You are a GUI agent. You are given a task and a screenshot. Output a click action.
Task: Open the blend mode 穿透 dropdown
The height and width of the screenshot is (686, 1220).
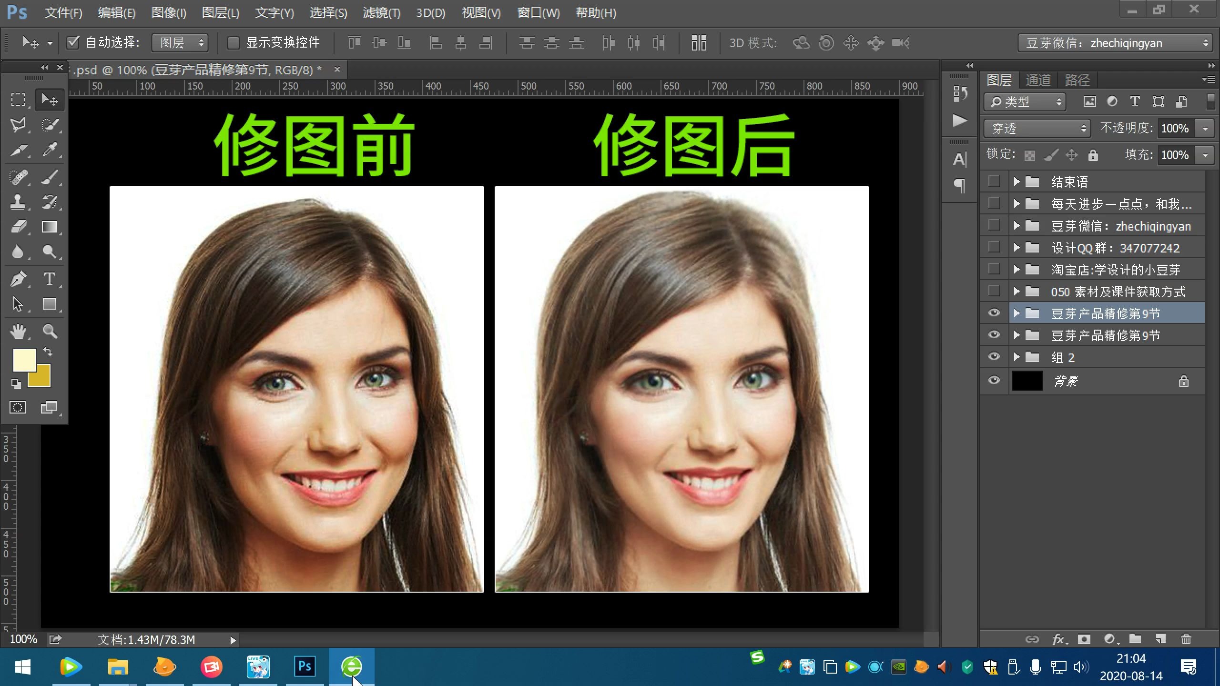point(1037,128)
